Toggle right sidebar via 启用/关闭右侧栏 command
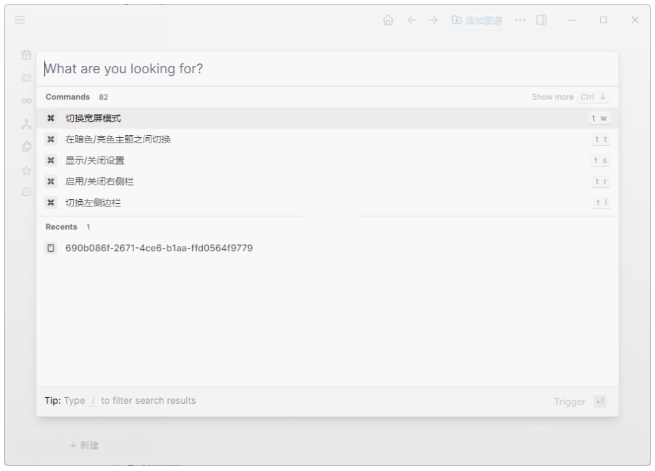The image size is (655, 471). click(x=99, y=182)
